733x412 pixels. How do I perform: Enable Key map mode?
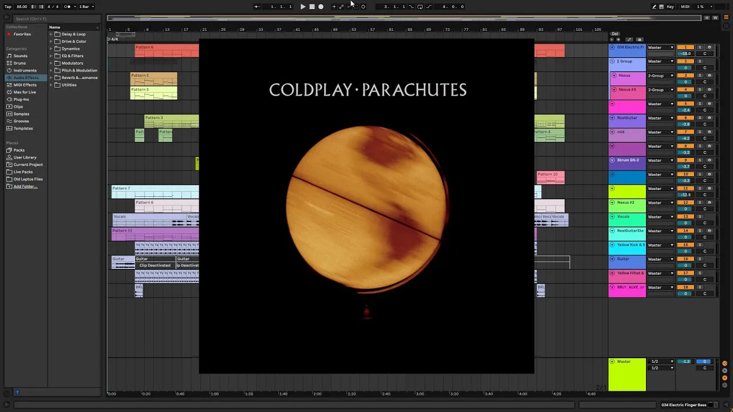tap(670, 7)
